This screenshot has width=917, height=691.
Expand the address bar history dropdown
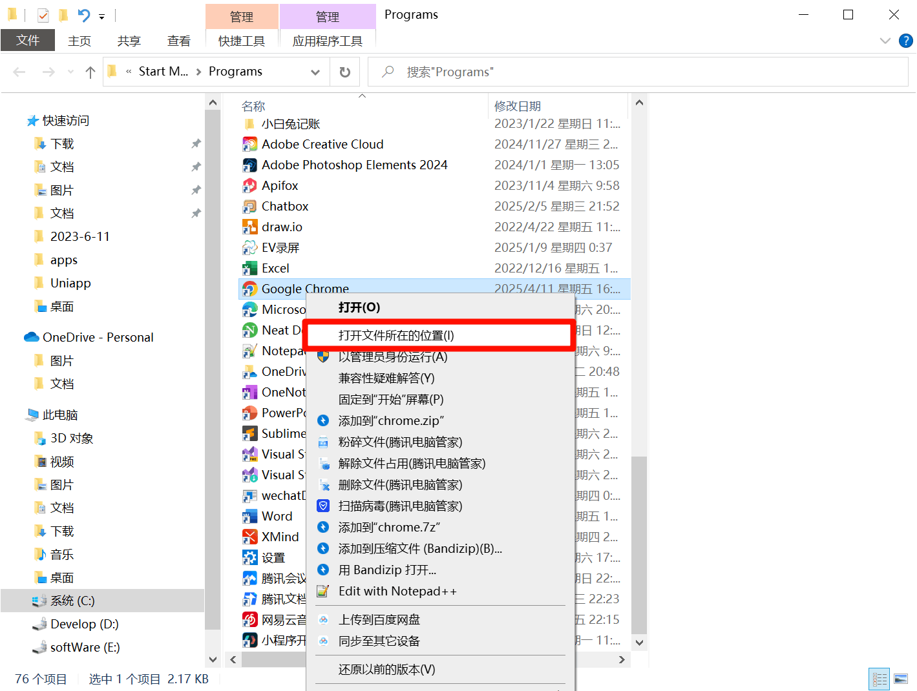[x=315, y=72]
